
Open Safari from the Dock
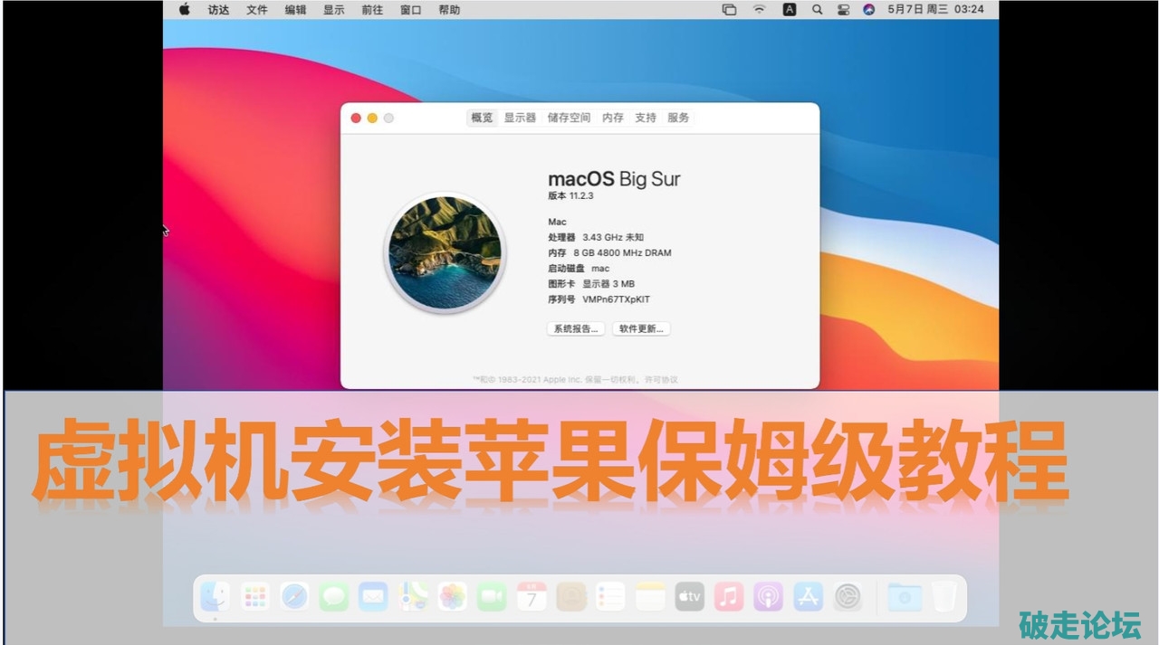(294, 597)
